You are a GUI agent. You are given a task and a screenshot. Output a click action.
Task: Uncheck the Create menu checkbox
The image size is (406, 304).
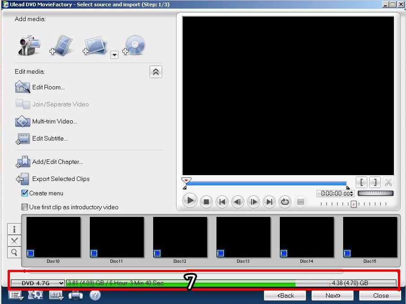(x=25, y=193)
